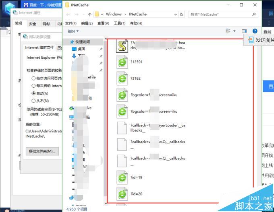The image size is (274, 212).
Task: Select every time Internet Explorer starts radio
Action: (33, 86)
